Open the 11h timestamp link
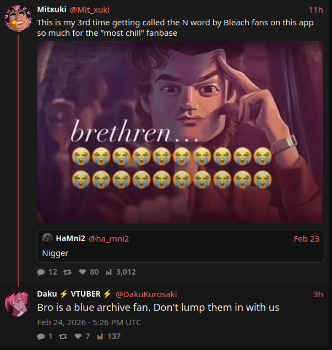The image size is (332, 350). point(315,9)
